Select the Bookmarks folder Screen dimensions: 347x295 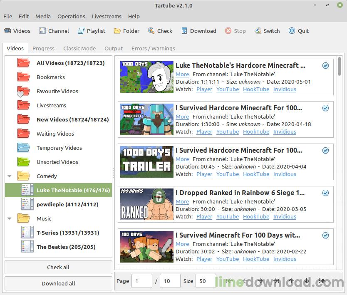point(58,77)
